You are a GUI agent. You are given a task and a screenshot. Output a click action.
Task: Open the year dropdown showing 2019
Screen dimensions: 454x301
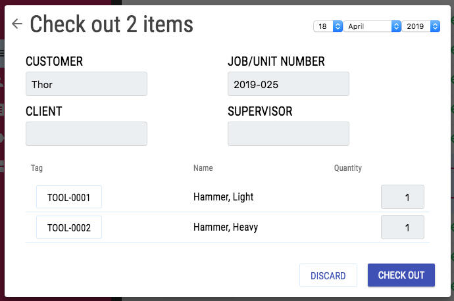tap(421, 26)
